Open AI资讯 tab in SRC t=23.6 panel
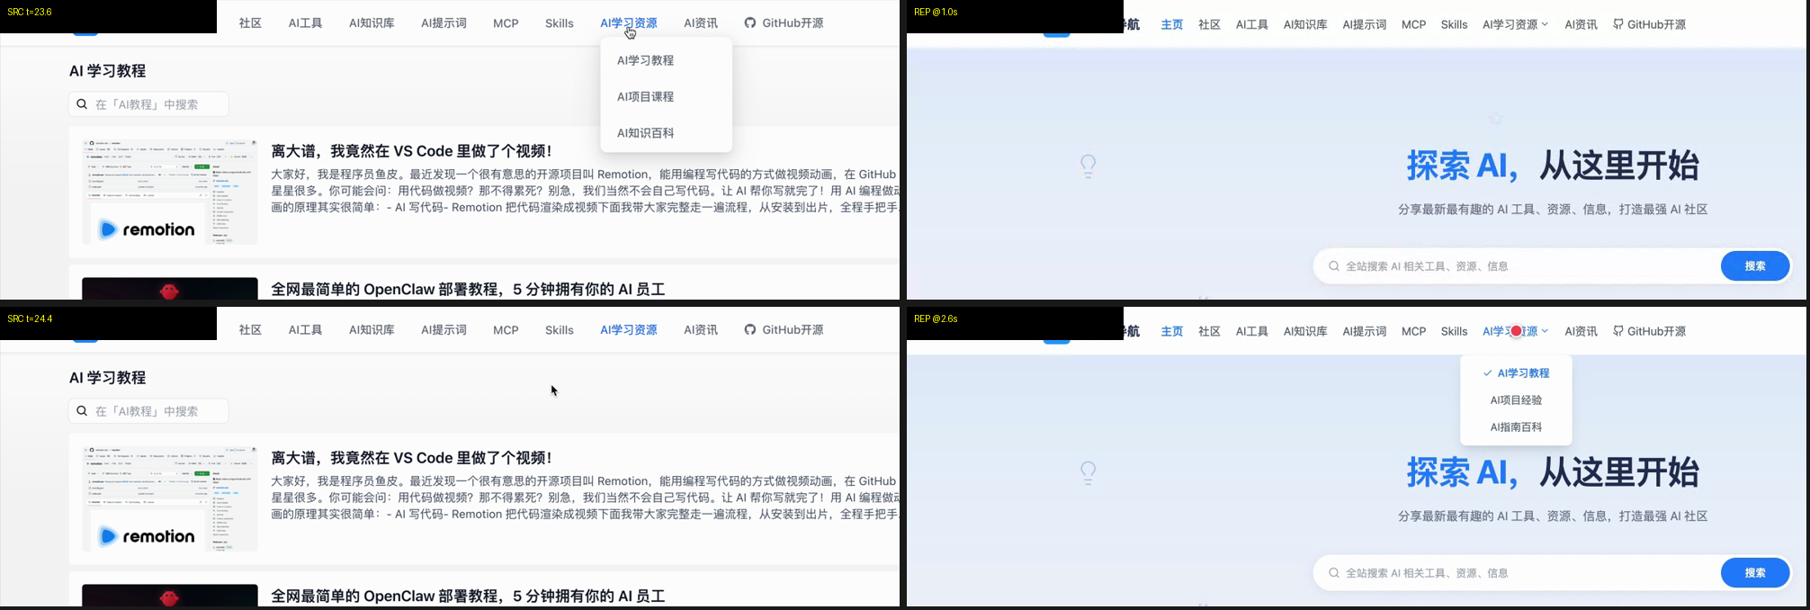 point(701,23)
